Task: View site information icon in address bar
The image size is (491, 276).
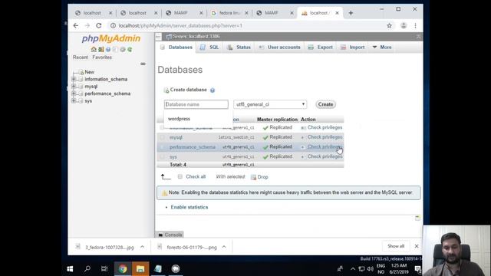Action: click(113, 25)
